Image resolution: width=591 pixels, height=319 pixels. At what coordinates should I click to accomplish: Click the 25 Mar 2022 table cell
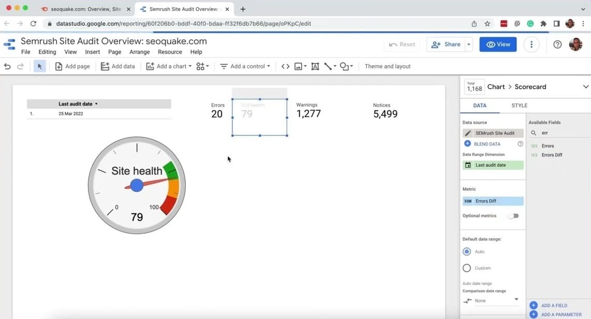pos(71,114)
